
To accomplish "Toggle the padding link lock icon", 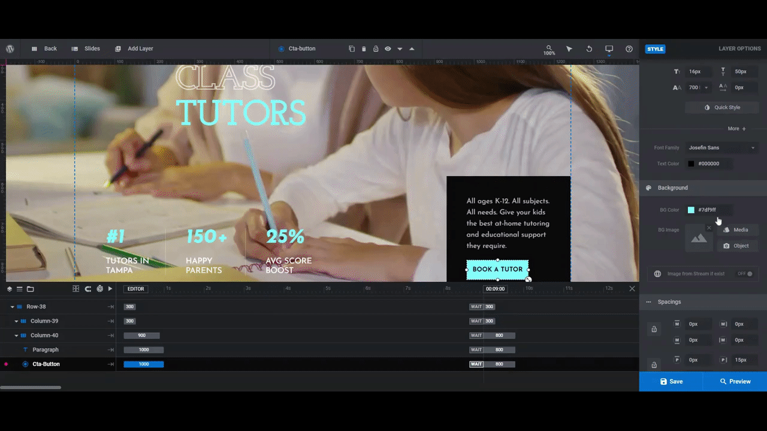I will coord(654,365).
